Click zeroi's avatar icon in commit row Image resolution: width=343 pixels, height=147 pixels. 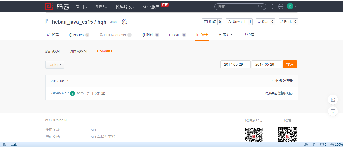[x=72, y=93]
